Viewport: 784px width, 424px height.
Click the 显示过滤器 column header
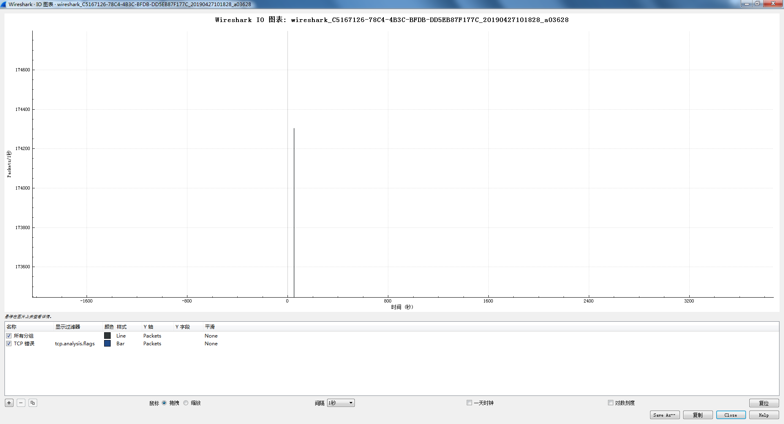[68, 327]
